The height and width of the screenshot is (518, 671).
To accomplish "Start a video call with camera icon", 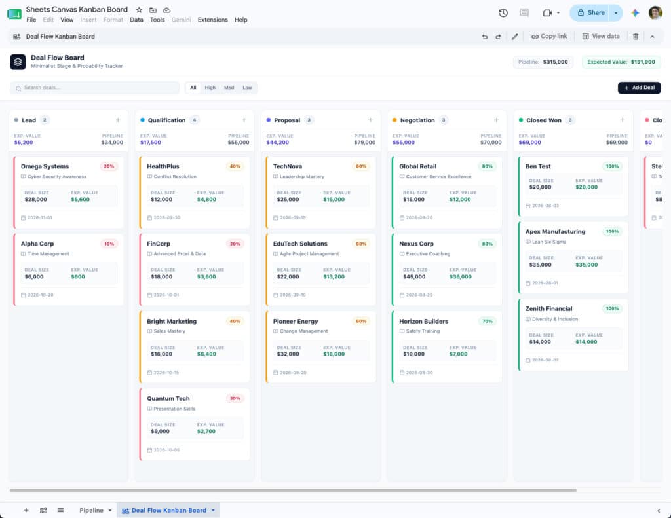I will click(547, 13).
